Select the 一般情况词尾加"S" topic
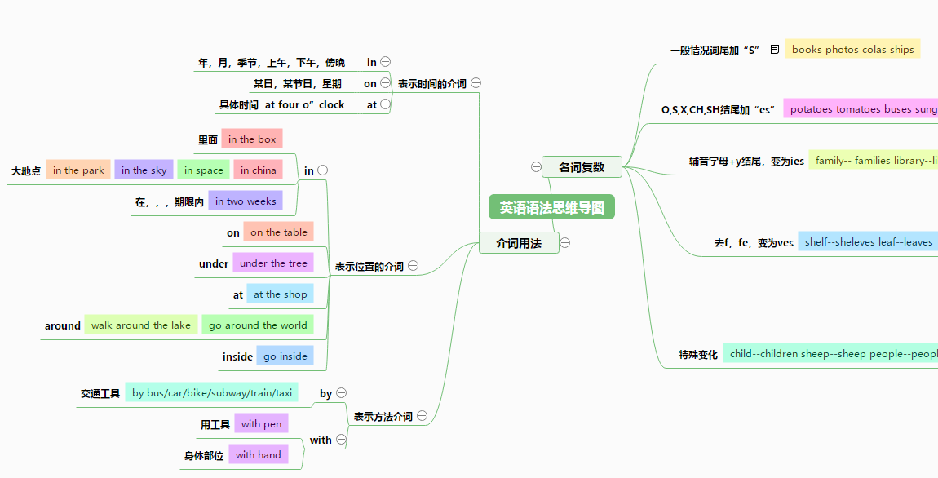938x478 pixels. [x=715, y=51]
